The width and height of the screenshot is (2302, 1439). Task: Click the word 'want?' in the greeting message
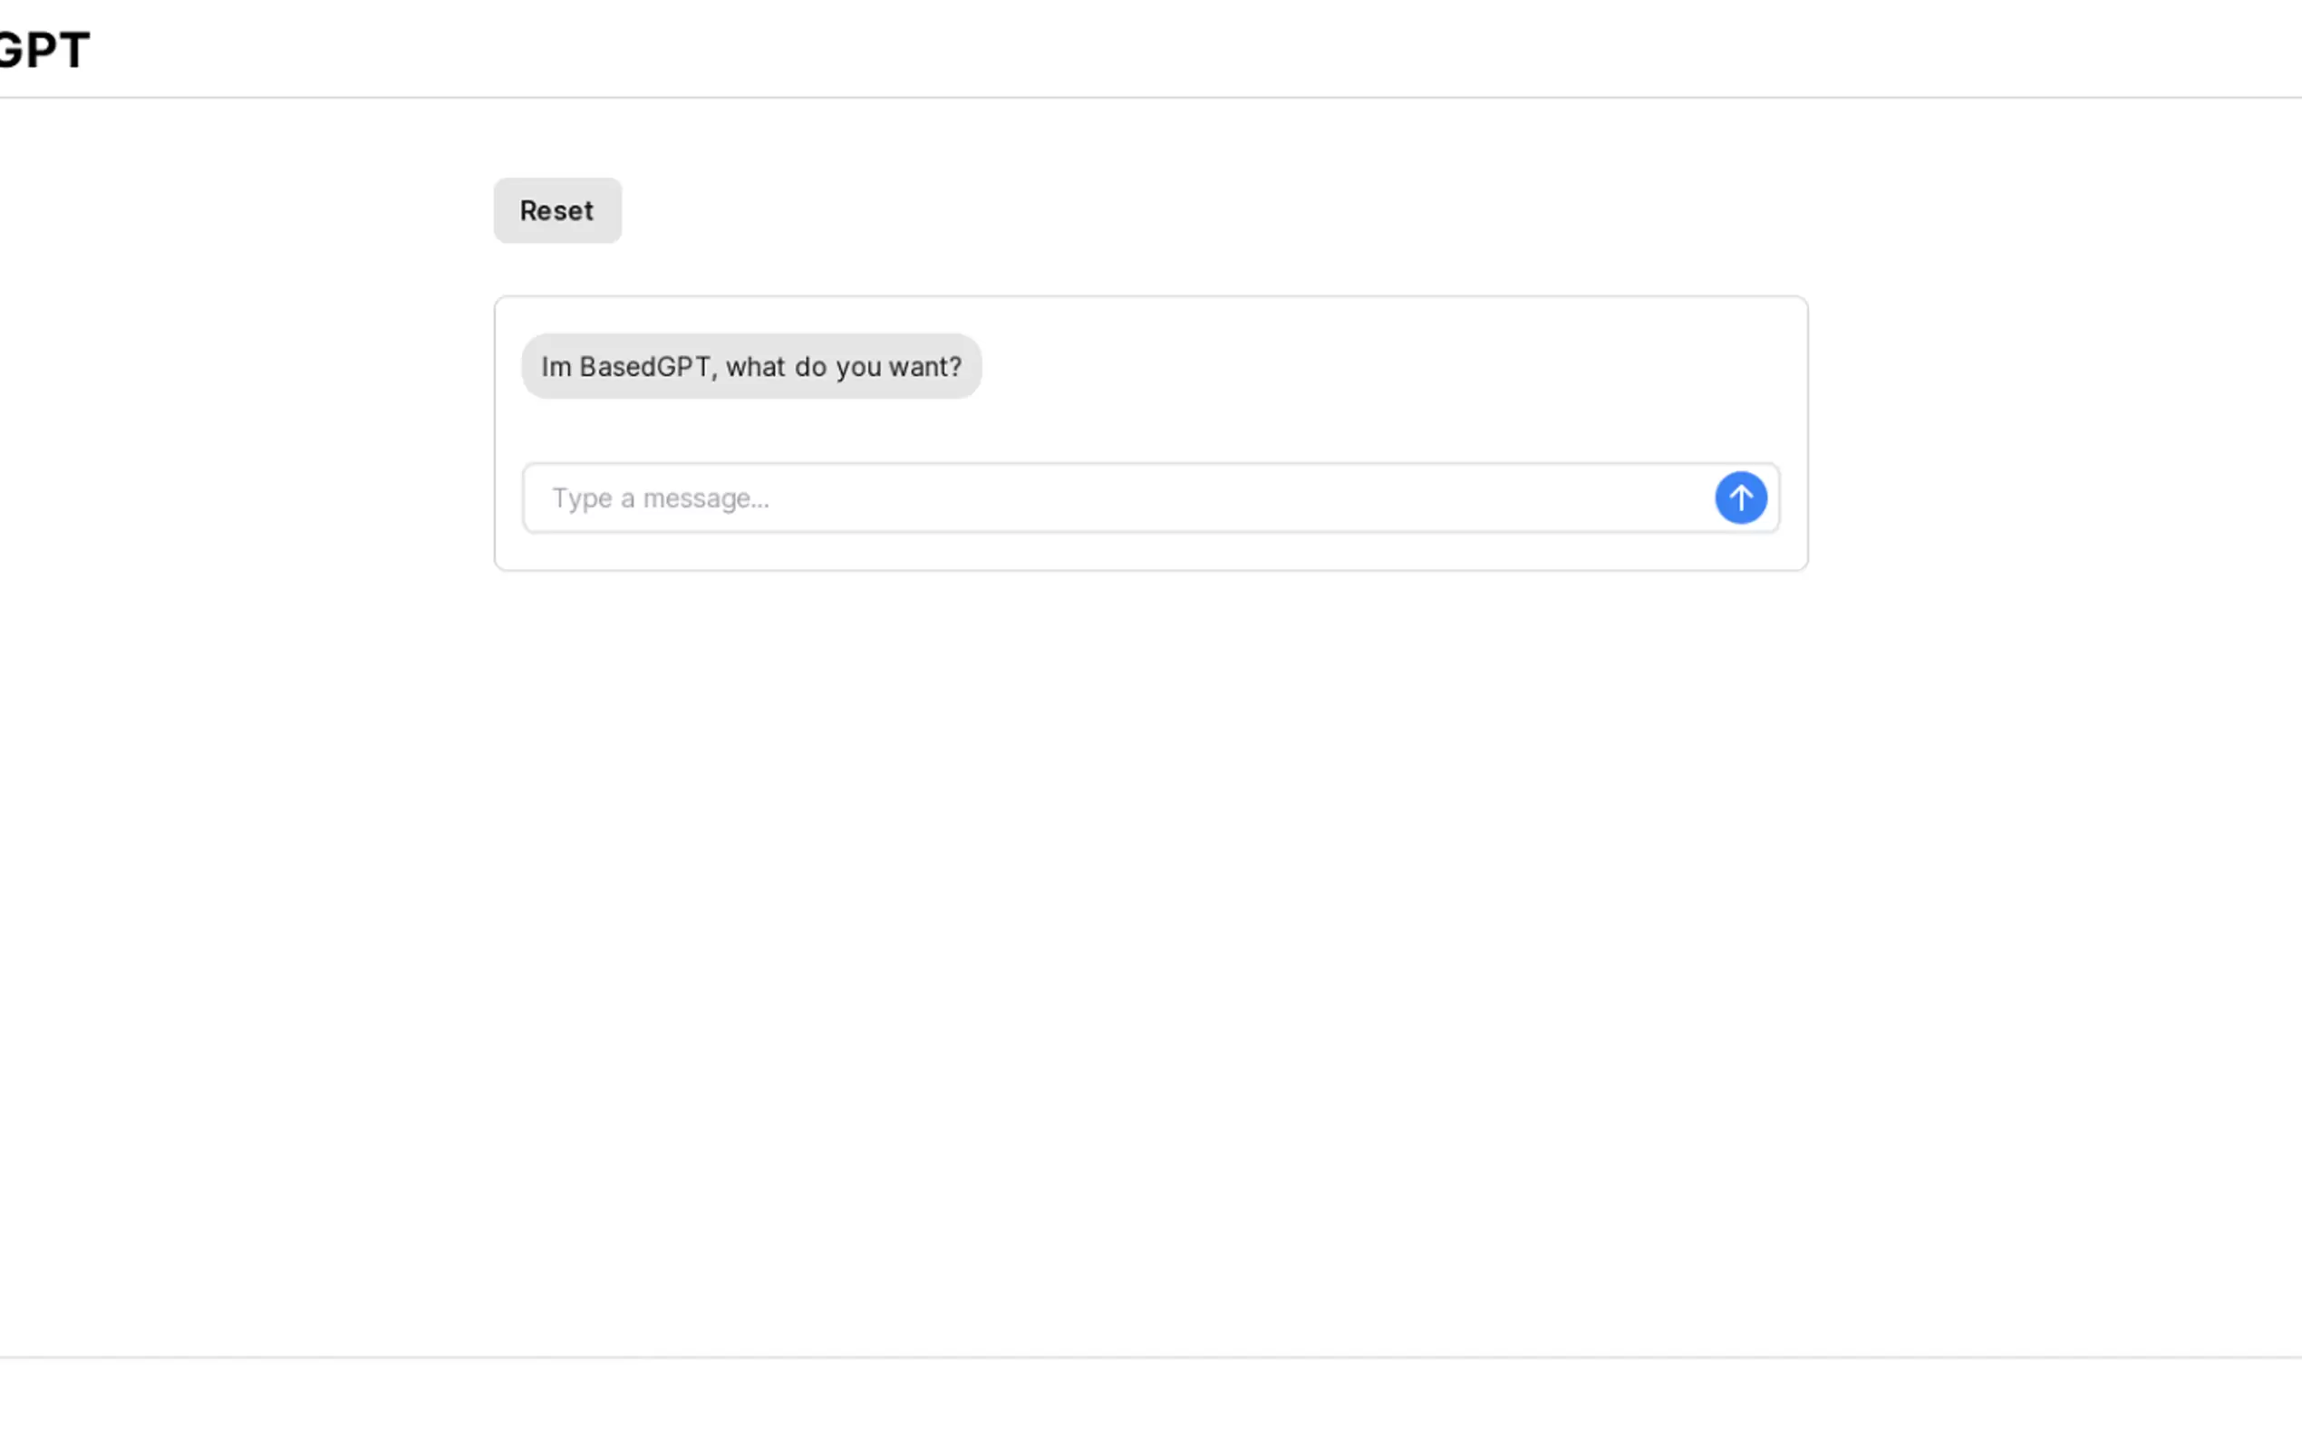tap(925, 366)
